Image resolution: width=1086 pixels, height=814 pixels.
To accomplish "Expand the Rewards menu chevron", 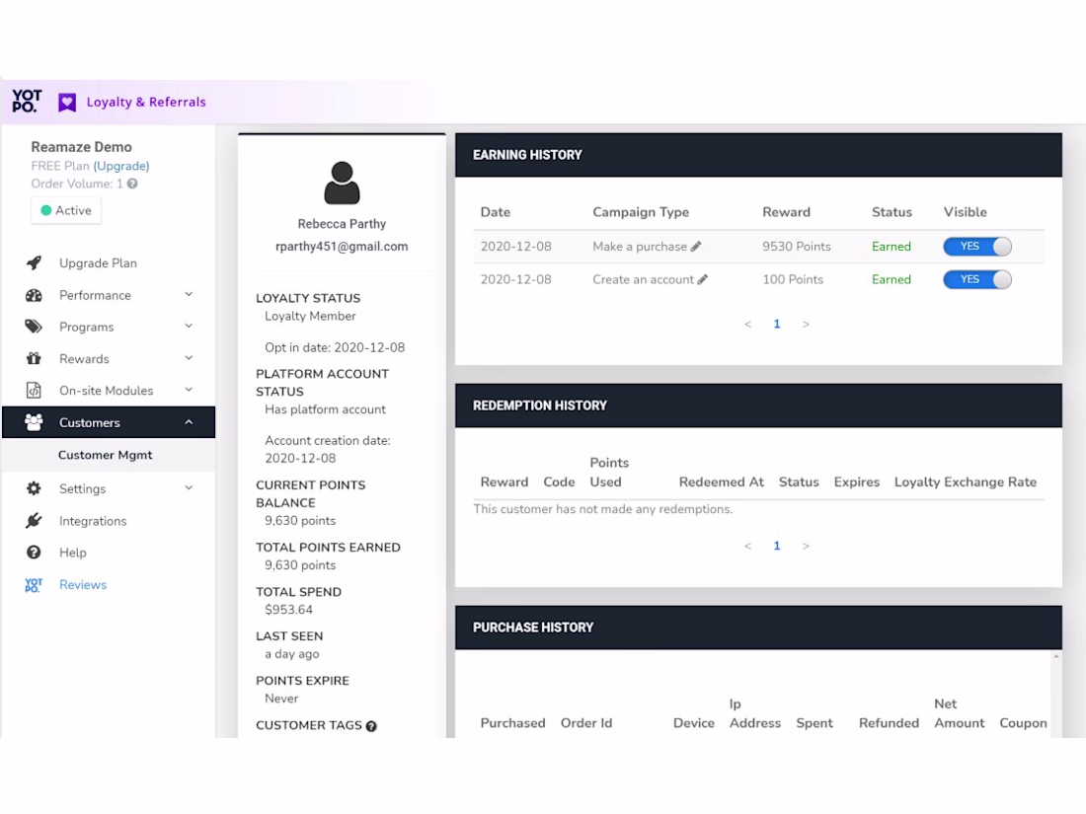I will point(189,358).
